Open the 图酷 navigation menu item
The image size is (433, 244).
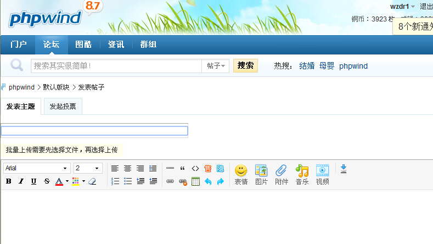[83, 45]
